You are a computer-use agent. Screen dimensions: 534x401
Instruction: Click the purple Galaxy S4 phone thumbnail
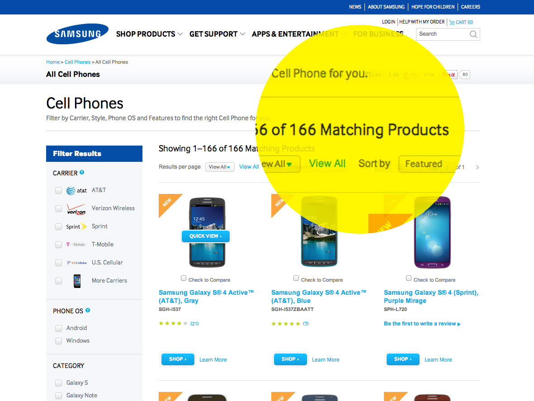432,232
